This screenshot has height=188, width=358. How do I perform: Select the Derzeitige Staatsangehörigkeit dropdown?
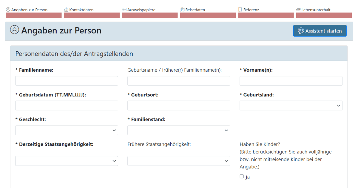click(x=67, y=161)
